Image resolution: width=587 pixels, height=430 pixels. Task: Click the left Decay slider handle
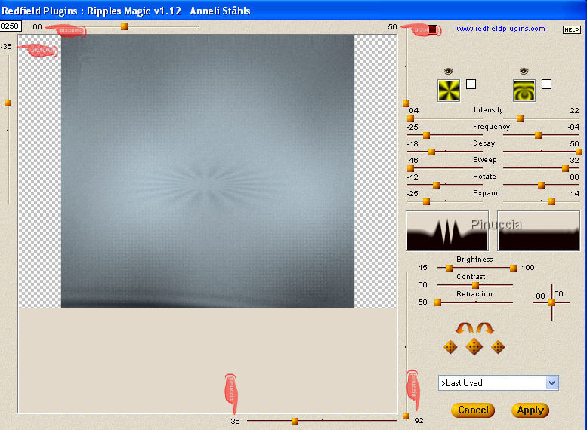[x=431, y=152]
